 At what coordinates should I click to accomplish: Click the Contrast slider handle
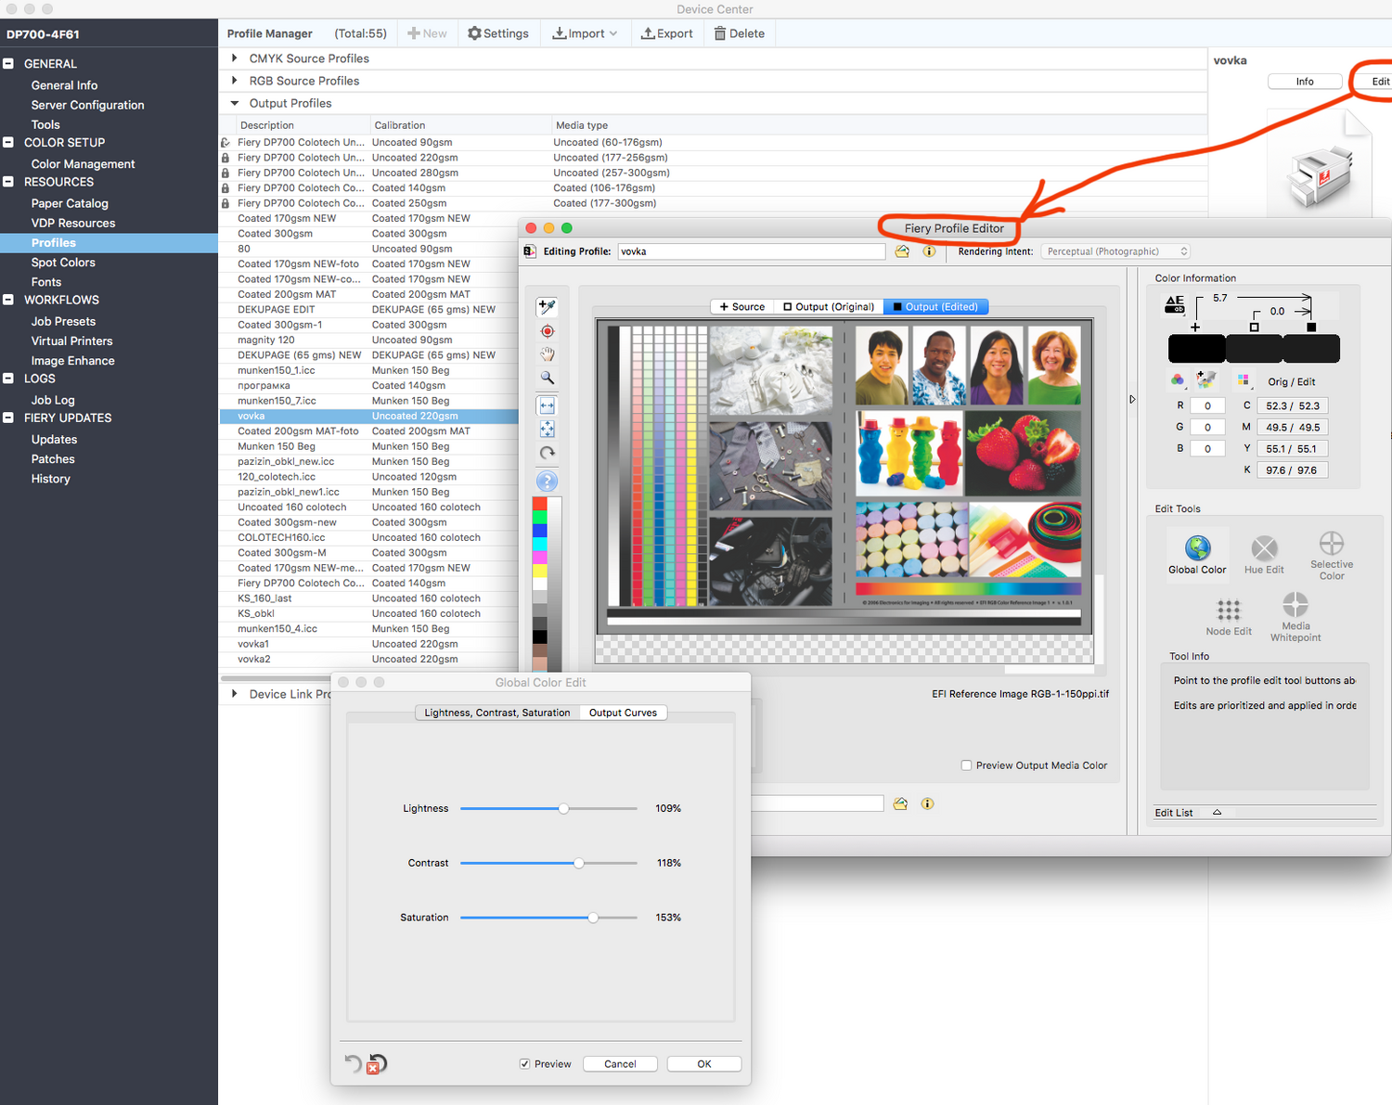click(579, 863)
